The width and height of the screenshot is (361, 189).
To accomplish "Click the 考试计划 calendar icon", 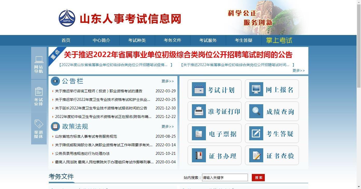I will click(x=199, y=89).
